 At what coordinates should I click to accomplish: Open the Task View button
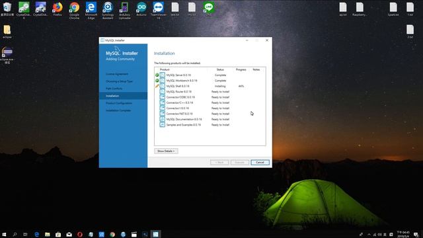point(25,234)
